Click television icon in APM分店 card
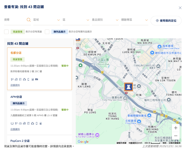Screen dimensions: 187x151 [x=32, y=123]
